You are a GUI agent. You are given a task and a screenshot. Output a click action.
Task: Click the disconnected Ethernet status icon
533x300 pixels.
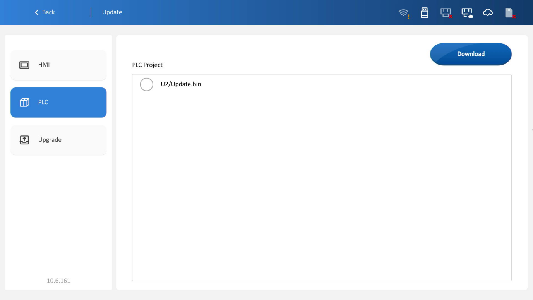(x=446, y=13)
